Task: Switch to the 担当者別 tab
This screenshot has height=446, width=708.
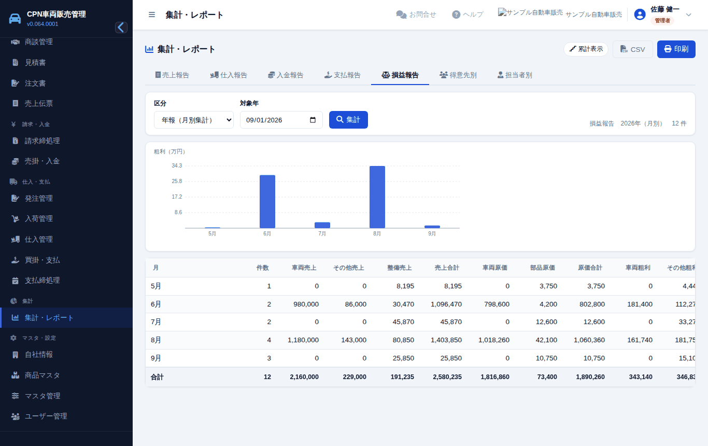Action: click(515, 75)
